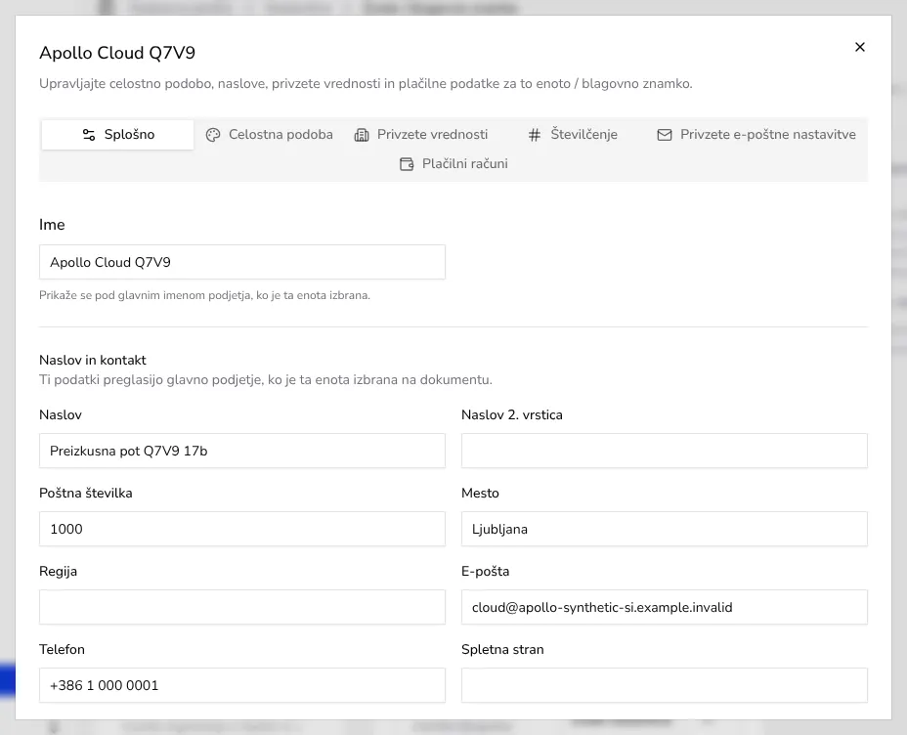The height and width of the screenshot is (735, 907).
Task: Click the note 'Ti podatki preglasijo glavno podjetje'
Action: 266,380
